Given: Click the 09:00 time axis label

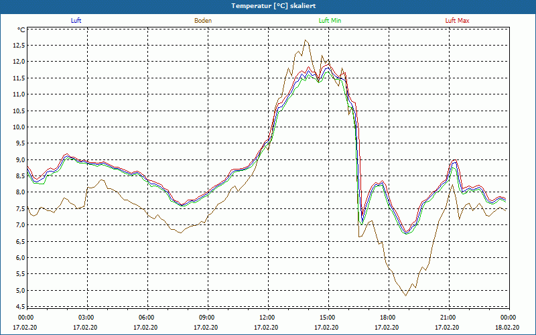Looking at the screenshot, I should click(208, 318).
